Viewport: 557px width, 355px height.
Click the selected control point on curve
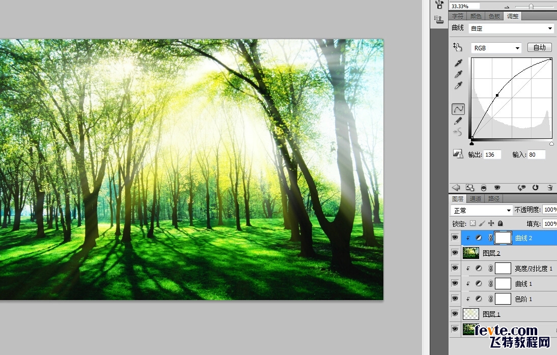497,95
